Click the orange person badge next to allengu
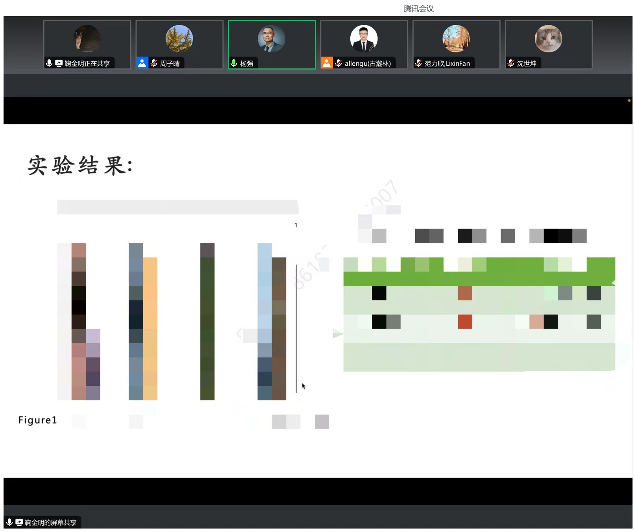 (327, 63)
